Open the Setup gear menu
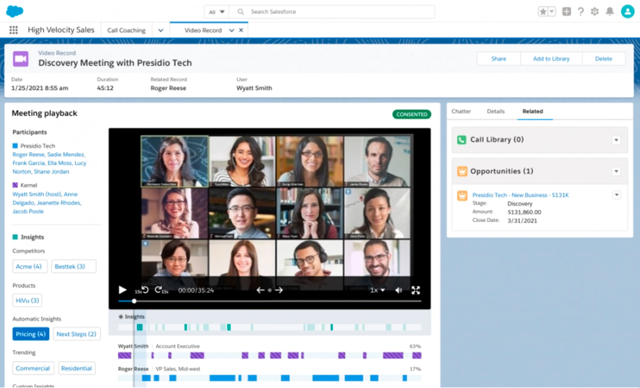Image resolution: width=640 pixels, height=388 pixels. click(595, 11)
